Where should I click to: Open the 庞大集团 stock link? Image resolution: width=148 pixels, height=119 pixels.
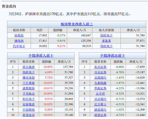[29, 67]
